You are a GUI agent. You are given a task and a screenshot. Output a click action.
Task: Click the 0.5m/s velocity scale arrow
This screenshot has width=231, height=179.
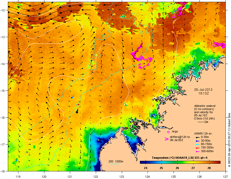(203, 122)
